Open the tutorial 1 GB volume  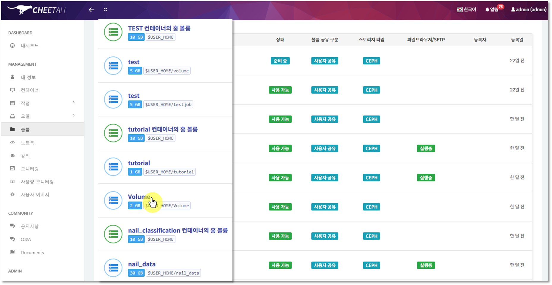click(x=139, y=163)
